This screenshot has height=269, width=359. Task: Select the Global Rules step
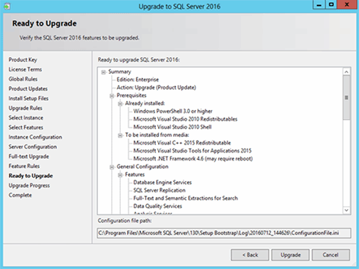[23, 79]
